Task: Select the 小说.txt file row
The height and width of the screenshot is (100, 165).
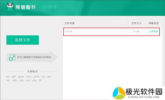Action: pyautogui.click(x=111, y=32)
